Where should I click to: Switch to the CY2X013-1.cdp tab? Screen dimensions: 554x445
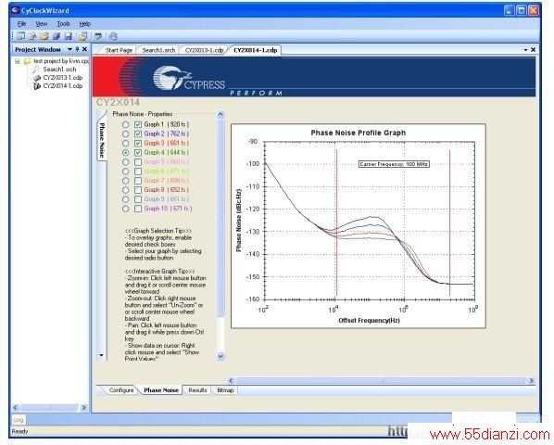pyautogui.click(x=204, y=50)
